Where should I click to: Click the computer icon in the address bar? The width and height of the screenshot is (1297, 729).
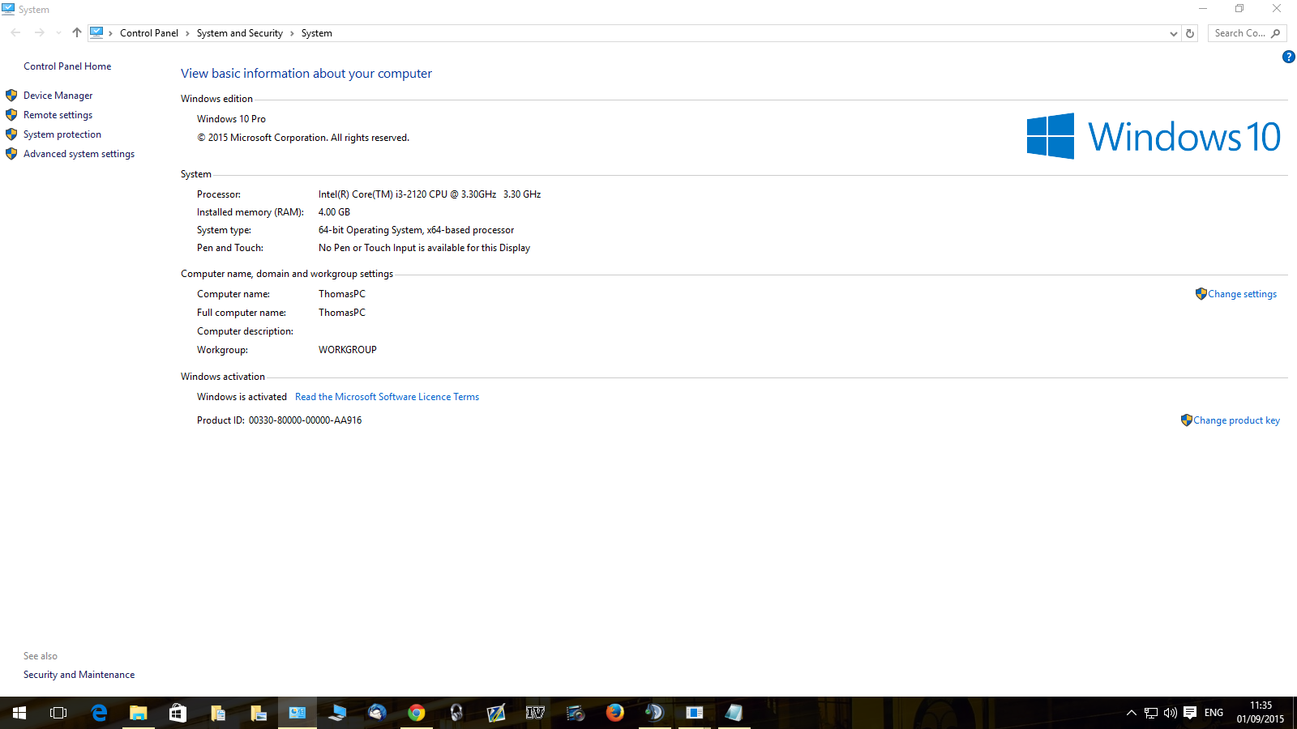click(96, 32)
